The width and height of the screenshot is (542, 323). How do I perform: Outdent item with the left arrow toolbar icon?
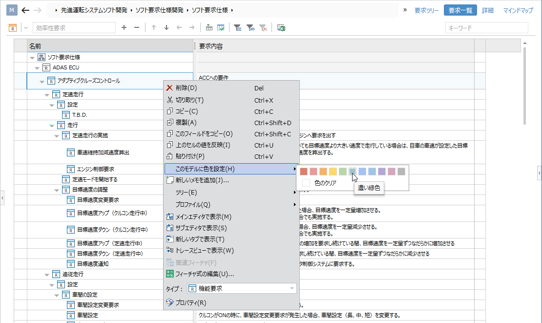point(179,28)
